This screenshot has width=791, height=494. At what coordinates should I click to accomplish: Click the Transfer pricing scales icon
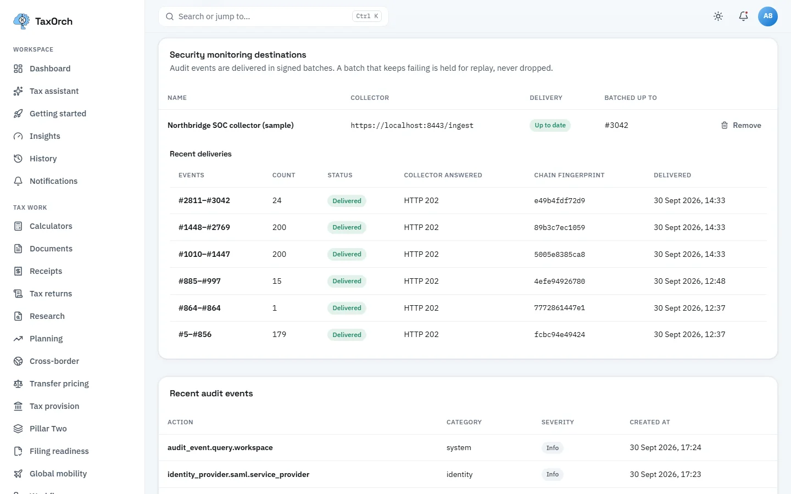click(18, 384)
